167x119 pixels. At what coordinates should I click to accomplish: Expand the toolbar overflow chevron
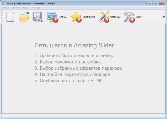(x=164, y=17)
